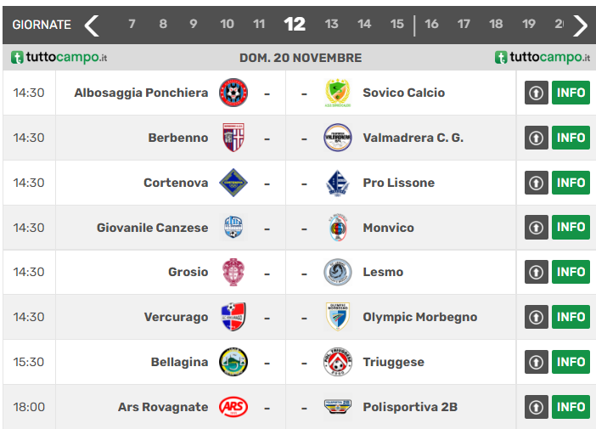Click the Sovico Calcio team logo

pyautogui.click(x=337, y=93)
